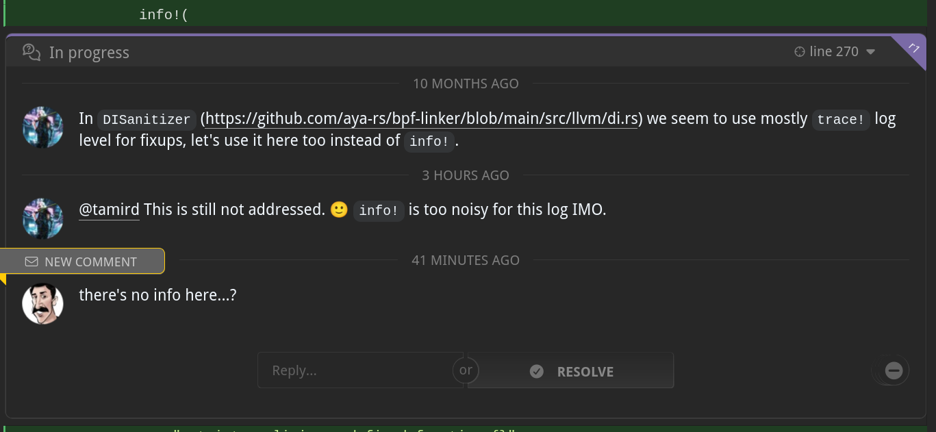936x432 pixels.
Task: Click the 3 HOURS AGO timestamp
Action: (x=466, y=175)
